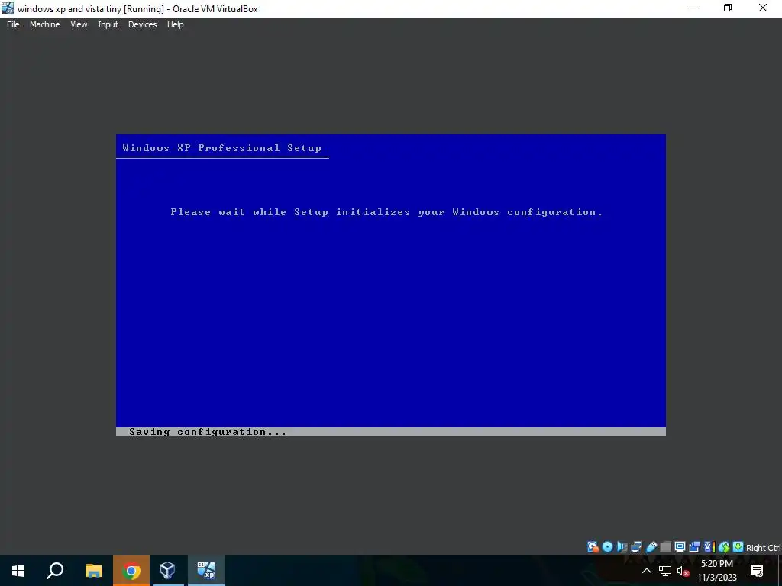Click the keyboard capture green arrow icon
This screenshot has height=586, width=782.
click(738, 546)
